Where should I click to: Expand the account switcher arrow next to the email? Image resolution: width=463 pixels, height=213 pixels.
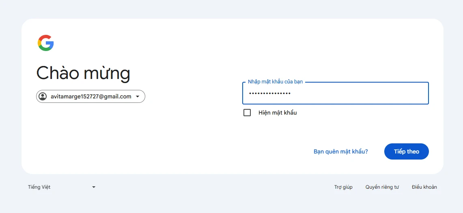tap(138, 96)
